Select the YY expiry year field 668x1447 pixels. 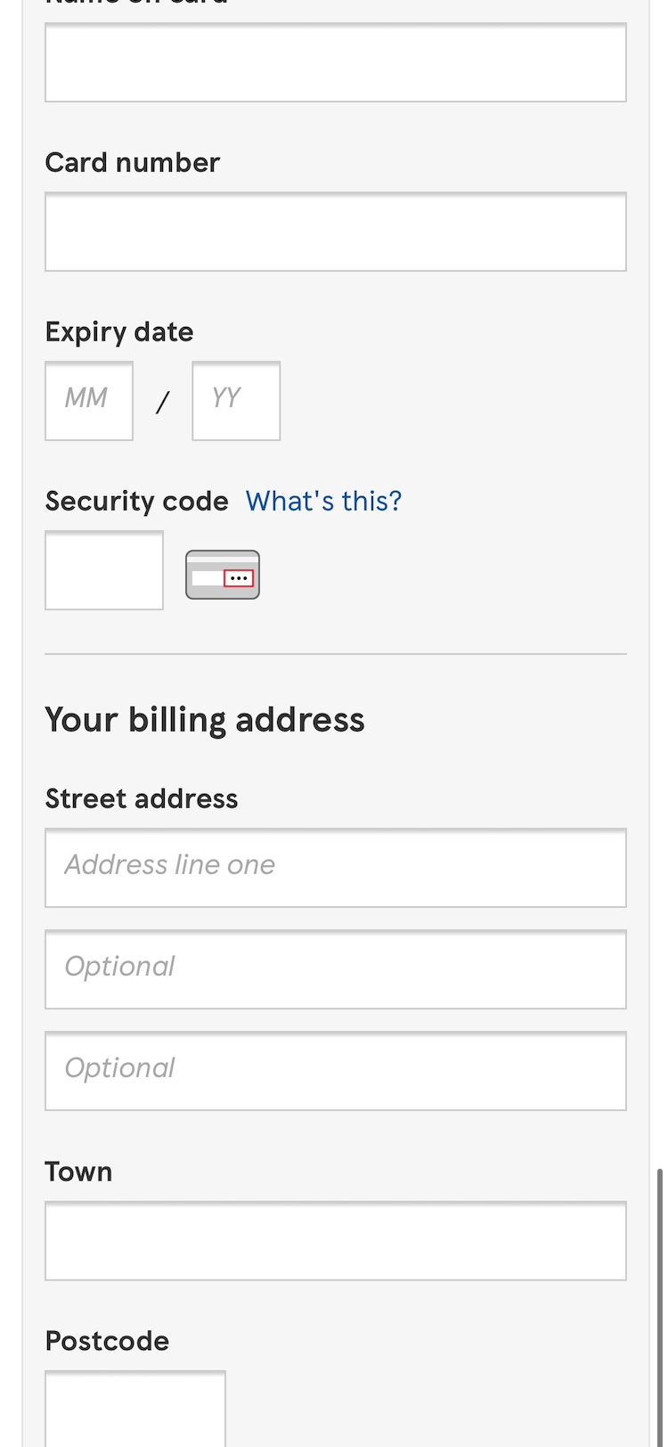point(236,401)
